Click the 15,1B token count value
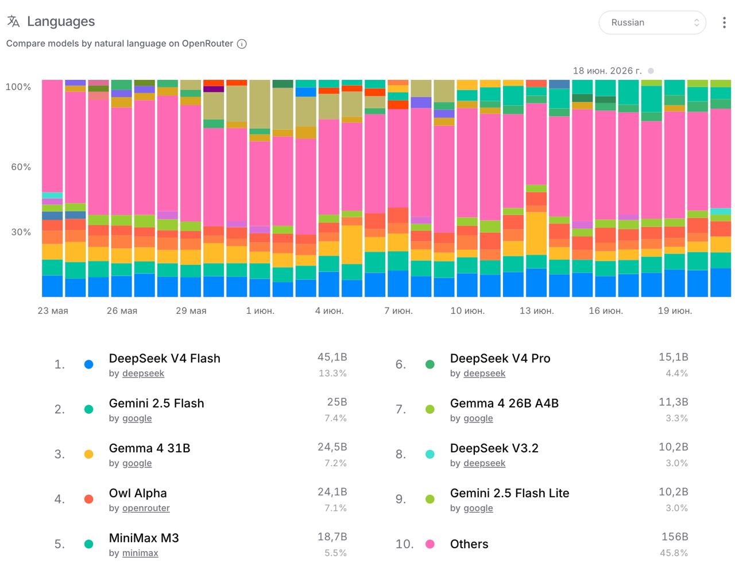The image size is (735, 573). (673, 357)
